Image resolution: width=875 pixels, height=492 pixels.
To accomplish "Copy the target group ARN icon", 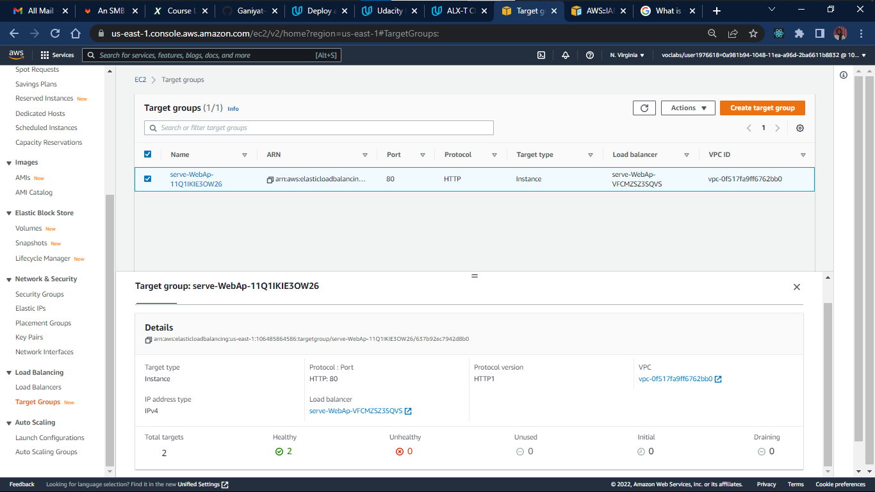I will pos(147,340).
